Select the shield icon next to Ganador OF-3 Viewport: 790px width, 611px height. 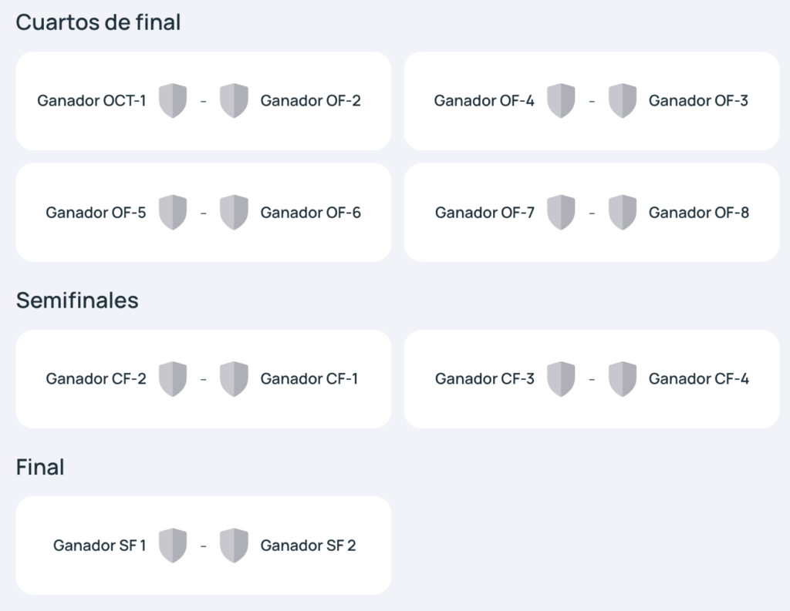pyautogui.click(x=623, y=101)
